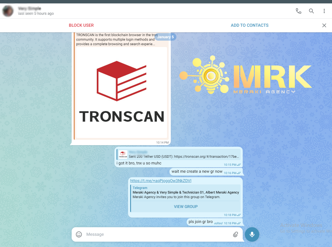
Task: Open the quoted Sent 200 Tether reply
Action: pos(179,155)
